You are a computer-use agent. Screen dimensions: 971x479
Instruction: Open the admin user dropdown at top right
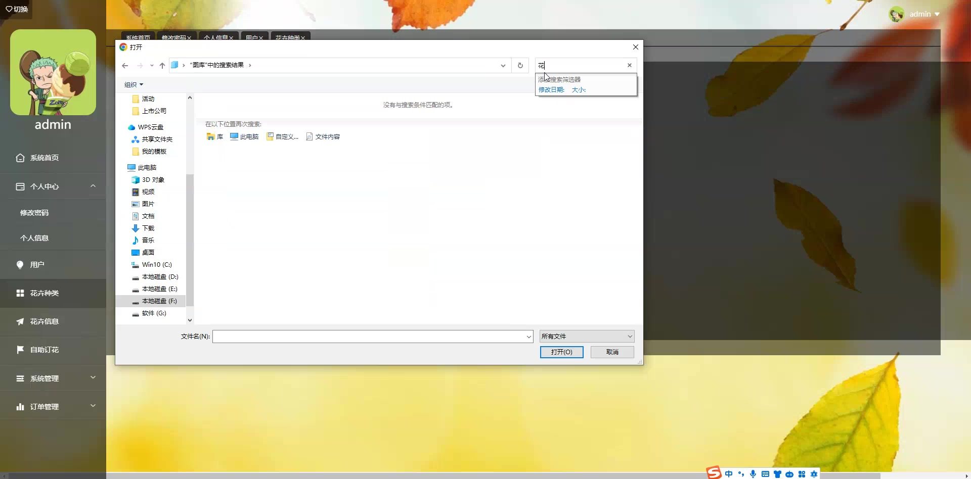914,14
